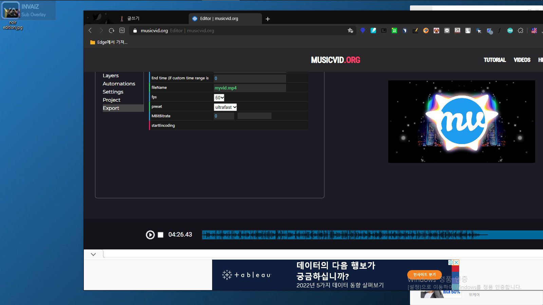Screen dimensions: 543x305
Task: Click the ONE extension icon
Action: [509, 30]
